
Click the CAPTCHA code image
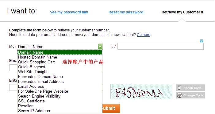coord(141,91)
